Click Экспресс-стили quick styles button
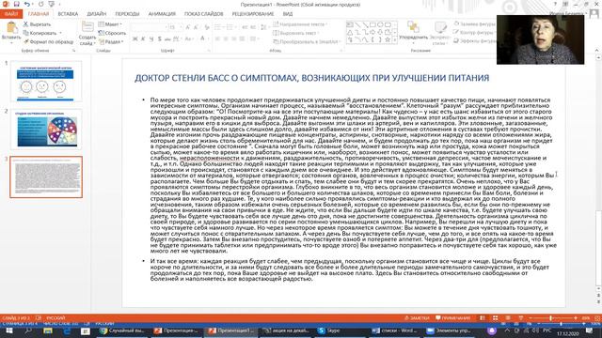The image size is (602, 338). click(x=440, y=33)
